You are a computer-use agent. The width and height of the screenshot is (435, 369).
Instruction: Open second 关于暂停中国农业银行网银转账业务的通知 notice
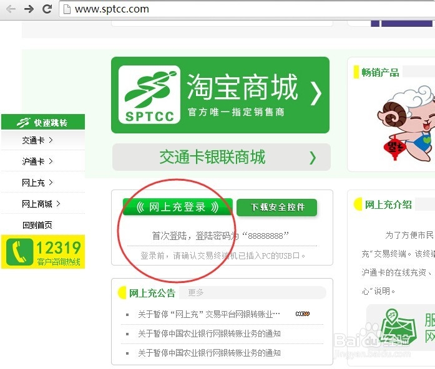pos(210,333)
